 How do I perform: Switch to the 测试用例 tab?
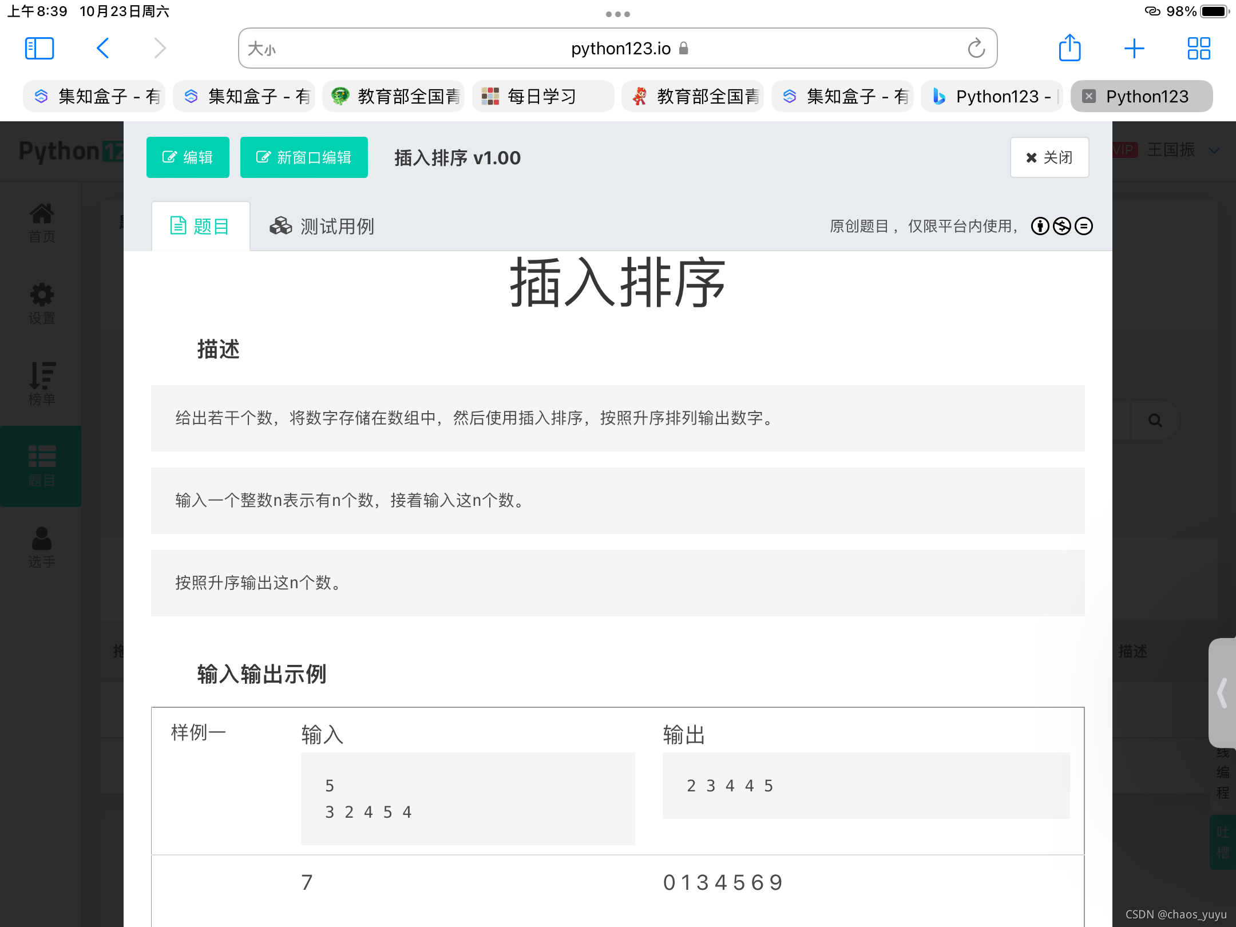[x=322, y=227]
